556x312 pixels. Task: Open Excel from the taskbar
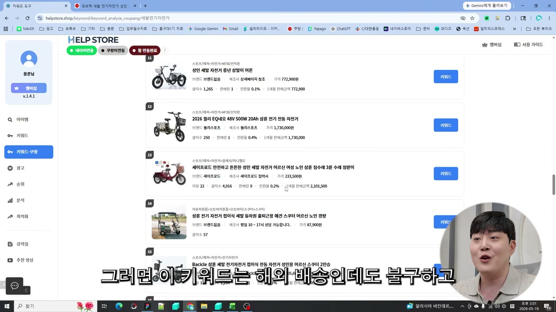[x=232, y=306]
